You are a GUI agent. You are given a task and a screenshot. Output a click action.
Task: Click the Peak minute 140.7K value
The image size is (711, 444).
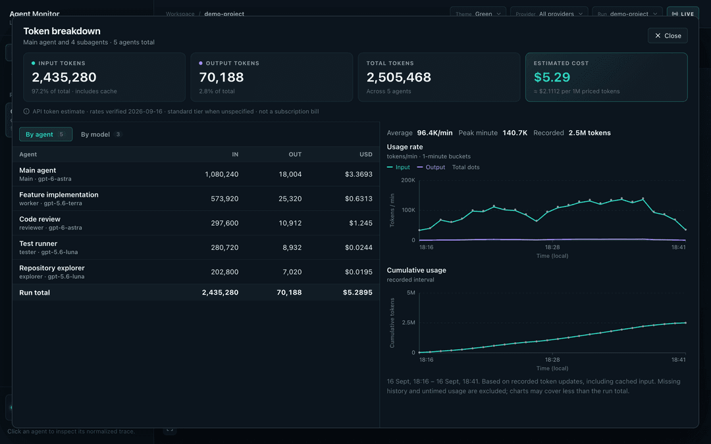515,133
